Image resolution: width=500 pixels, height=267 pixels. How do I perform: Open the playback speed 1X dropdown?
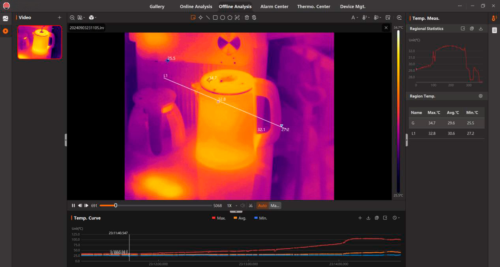point(232,206)
